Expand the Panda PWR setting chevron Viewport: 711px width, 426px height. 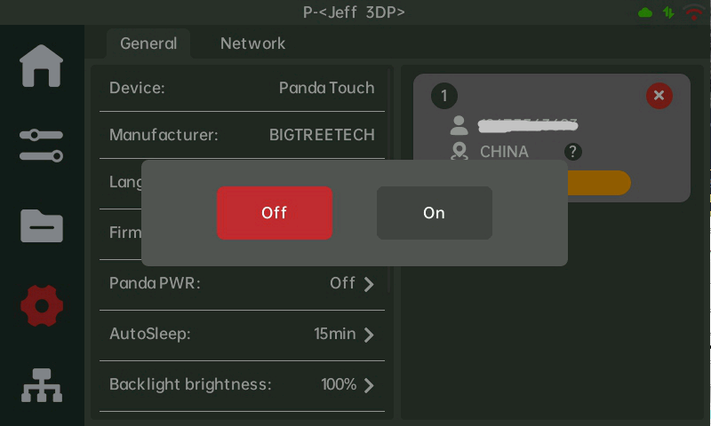(x=369, y=284)
